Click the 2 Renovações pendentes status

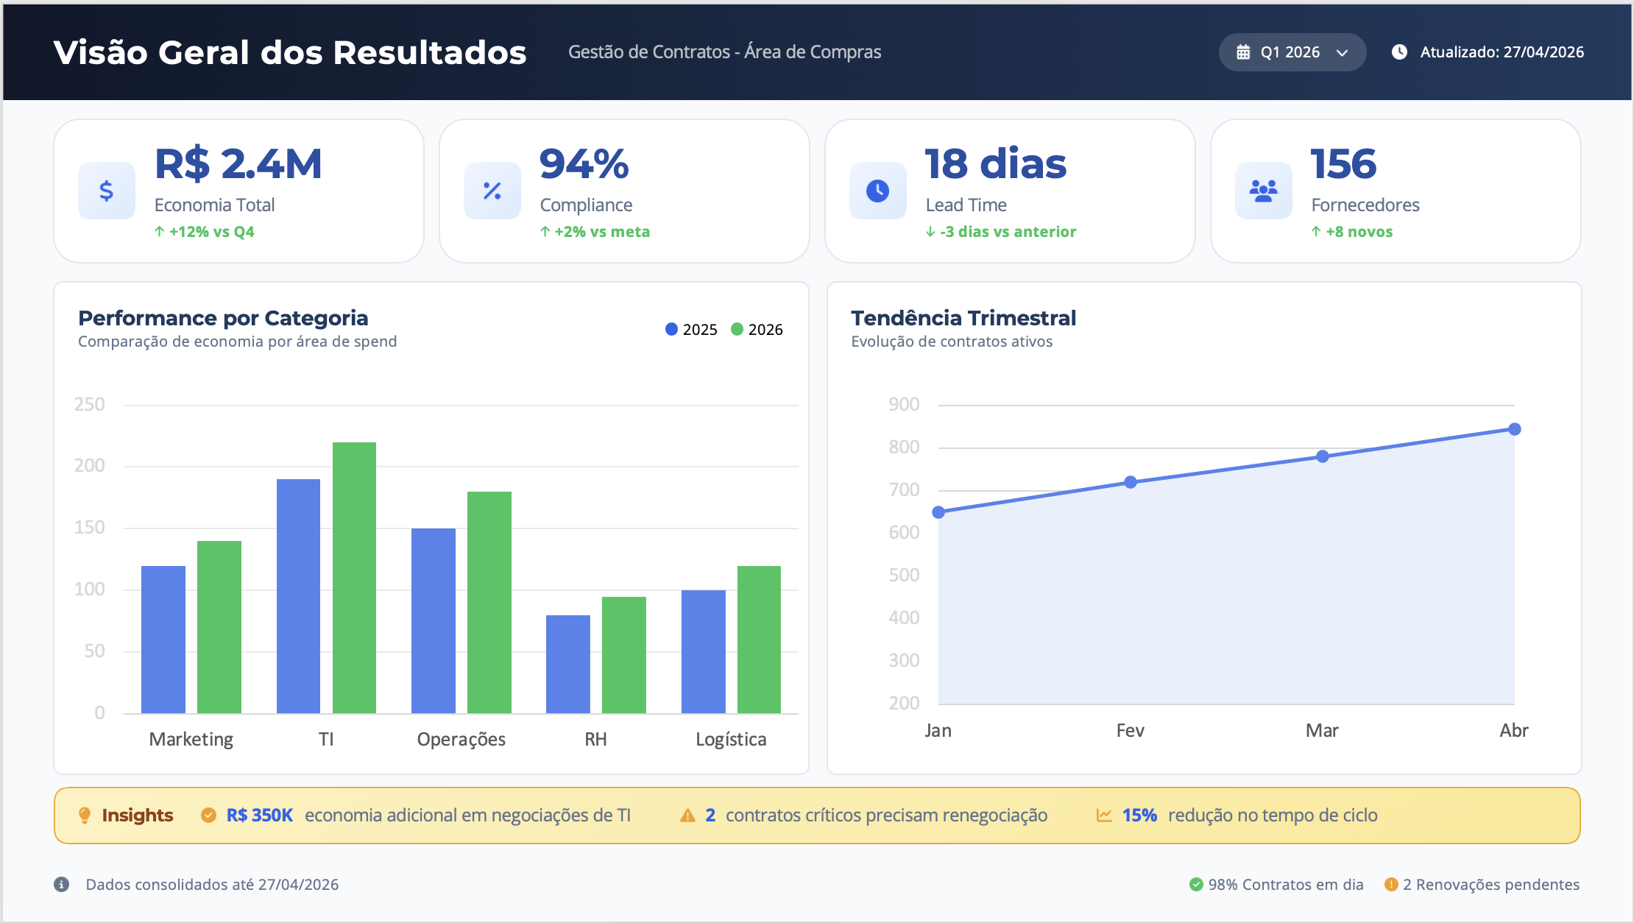pos(1482,885)
